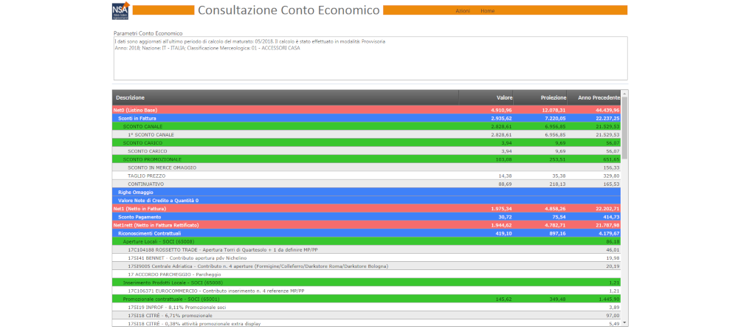Select the Net0 (Listino Base) row
Image resolution: width=738 pixels, height=332 pixels.
click(x=367, y=110)
